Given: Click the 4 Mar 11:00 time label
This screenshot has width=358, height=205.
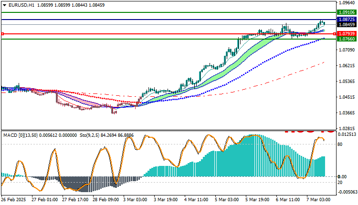Looking at the screenshot, I should (196, 200).
